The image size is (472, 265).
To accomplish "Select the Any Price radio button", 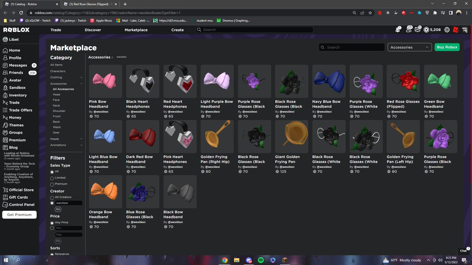I will 52,223.
